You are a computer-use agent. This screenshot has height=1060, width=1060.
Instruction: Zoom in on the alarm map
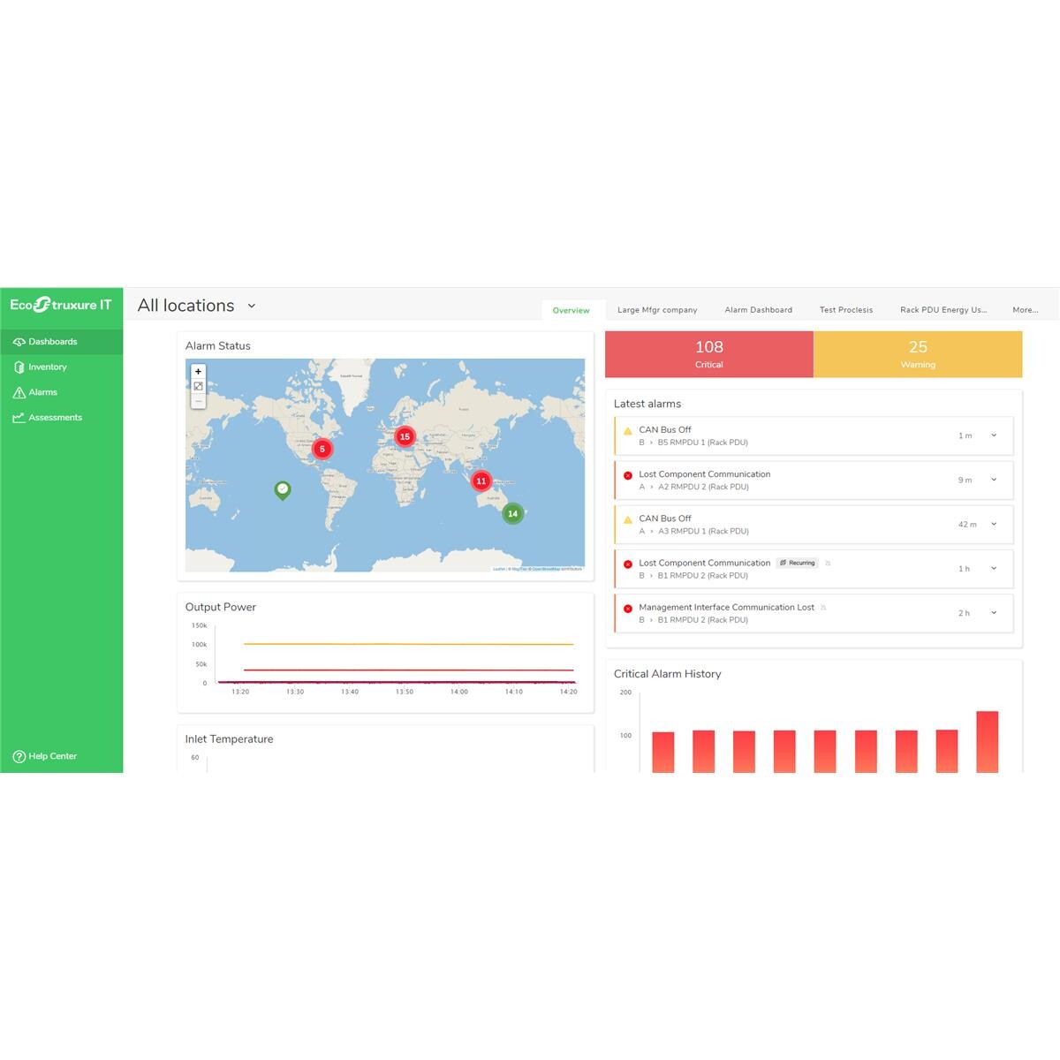click(x=198, y=372)
